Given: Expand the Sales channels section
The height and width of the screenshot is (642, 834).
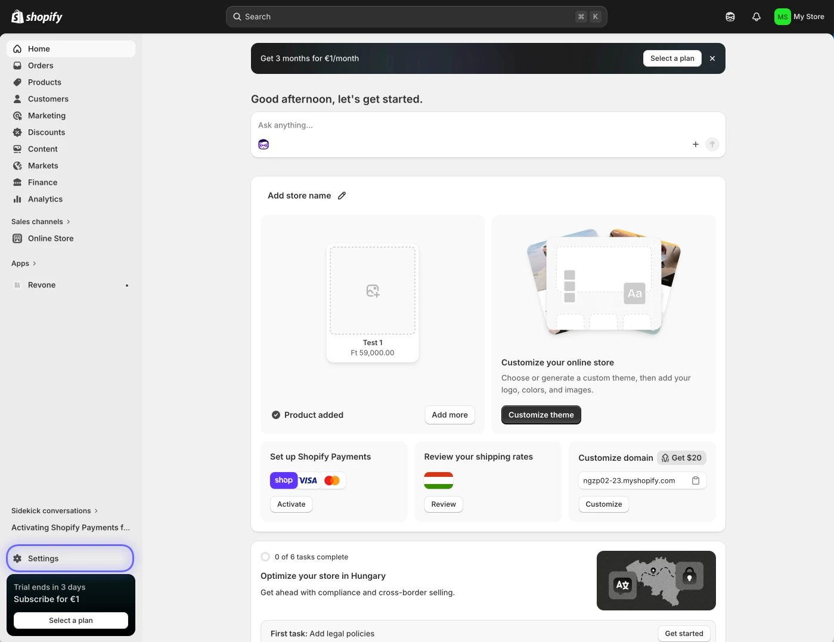Looking at the screenshot, I should (x=41, y=222).
